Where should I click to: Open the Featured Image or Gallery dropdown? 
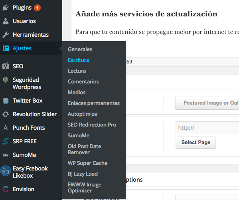pyautogui.click(x=207, y=103)
